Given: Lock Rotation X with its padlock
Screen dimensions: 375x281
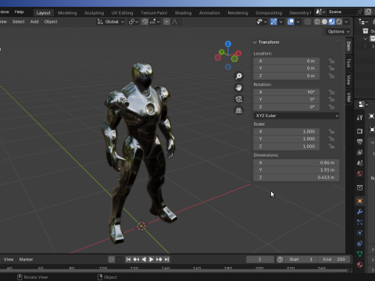Looking at the screenshot, I should tap(331, 92).
